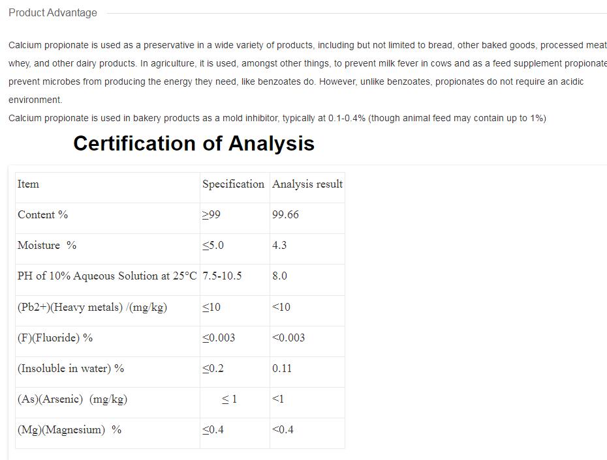Click the 7.5-10.5 specification value
The height and width of the screenshot is (460, 607).
pyautogui.click(x=222, y=276)
